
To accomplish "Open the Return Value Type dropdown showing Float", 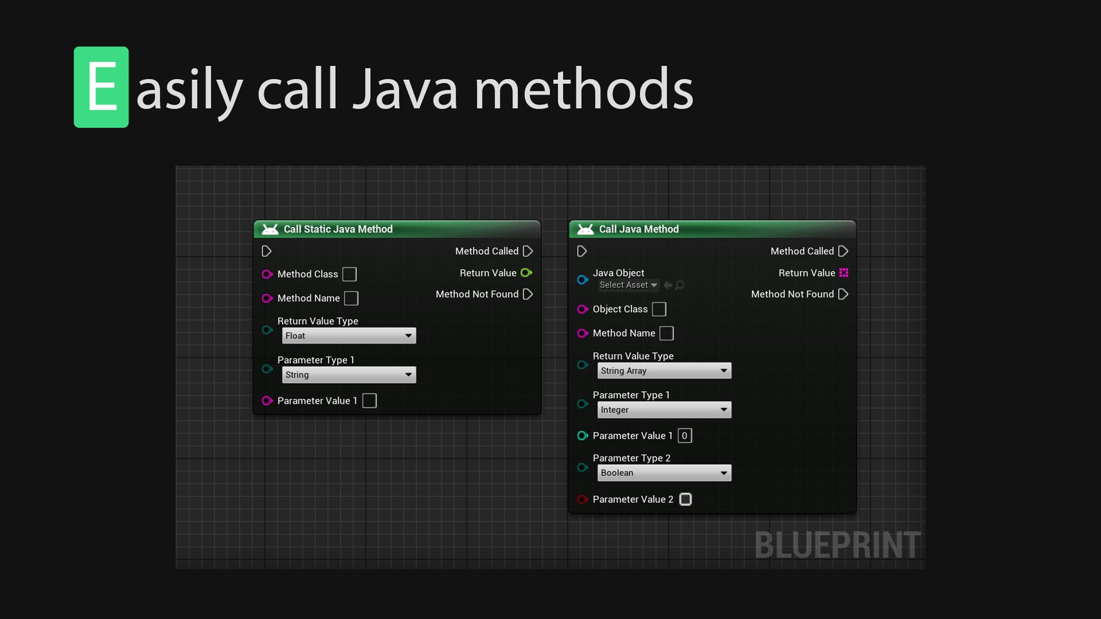I will tap(348, 336).
